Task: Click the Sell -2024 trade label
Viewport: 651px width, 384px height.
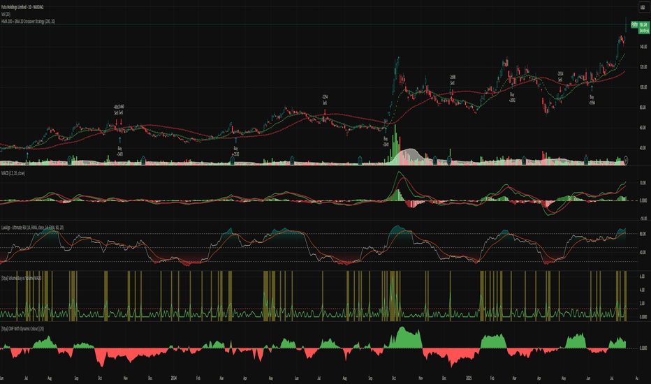Action: [560, 76]
